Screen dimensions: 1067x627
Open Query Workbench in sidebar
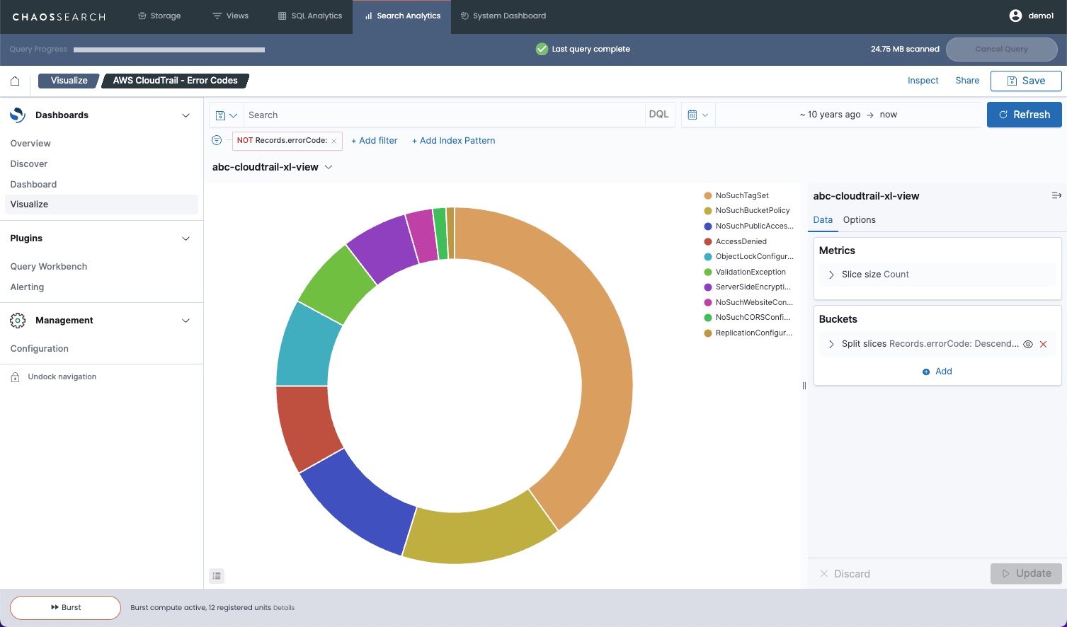(x=49, y=266)
